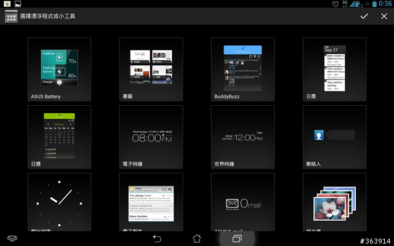Choose the analog clock widget tile
Image resolution: width=394 pixels, height=246 pixels.
(59, 202)
